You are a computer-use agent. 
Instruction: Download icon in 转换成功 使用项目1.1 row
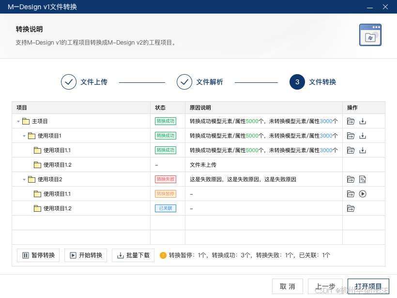click(363, 150)
